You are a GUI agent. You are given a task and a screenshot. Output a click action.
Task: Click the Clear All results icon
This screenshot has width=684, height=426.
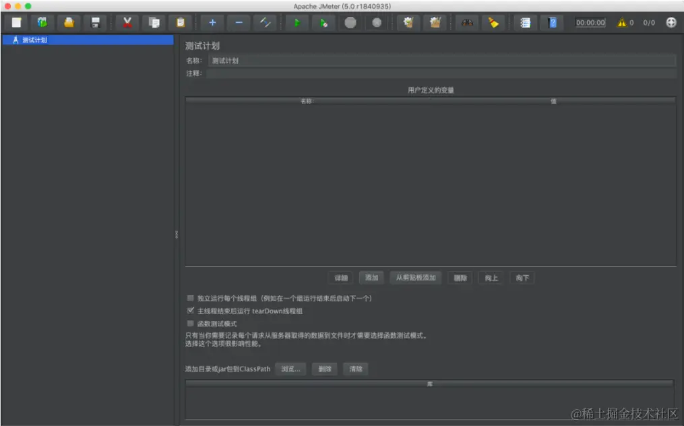(x=435, y=22)
